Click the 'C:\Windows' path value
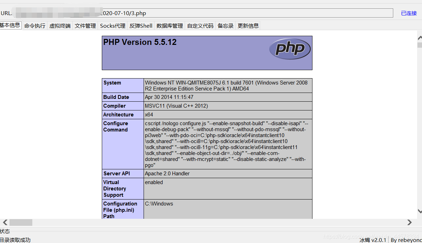 [x=159, y=204]
